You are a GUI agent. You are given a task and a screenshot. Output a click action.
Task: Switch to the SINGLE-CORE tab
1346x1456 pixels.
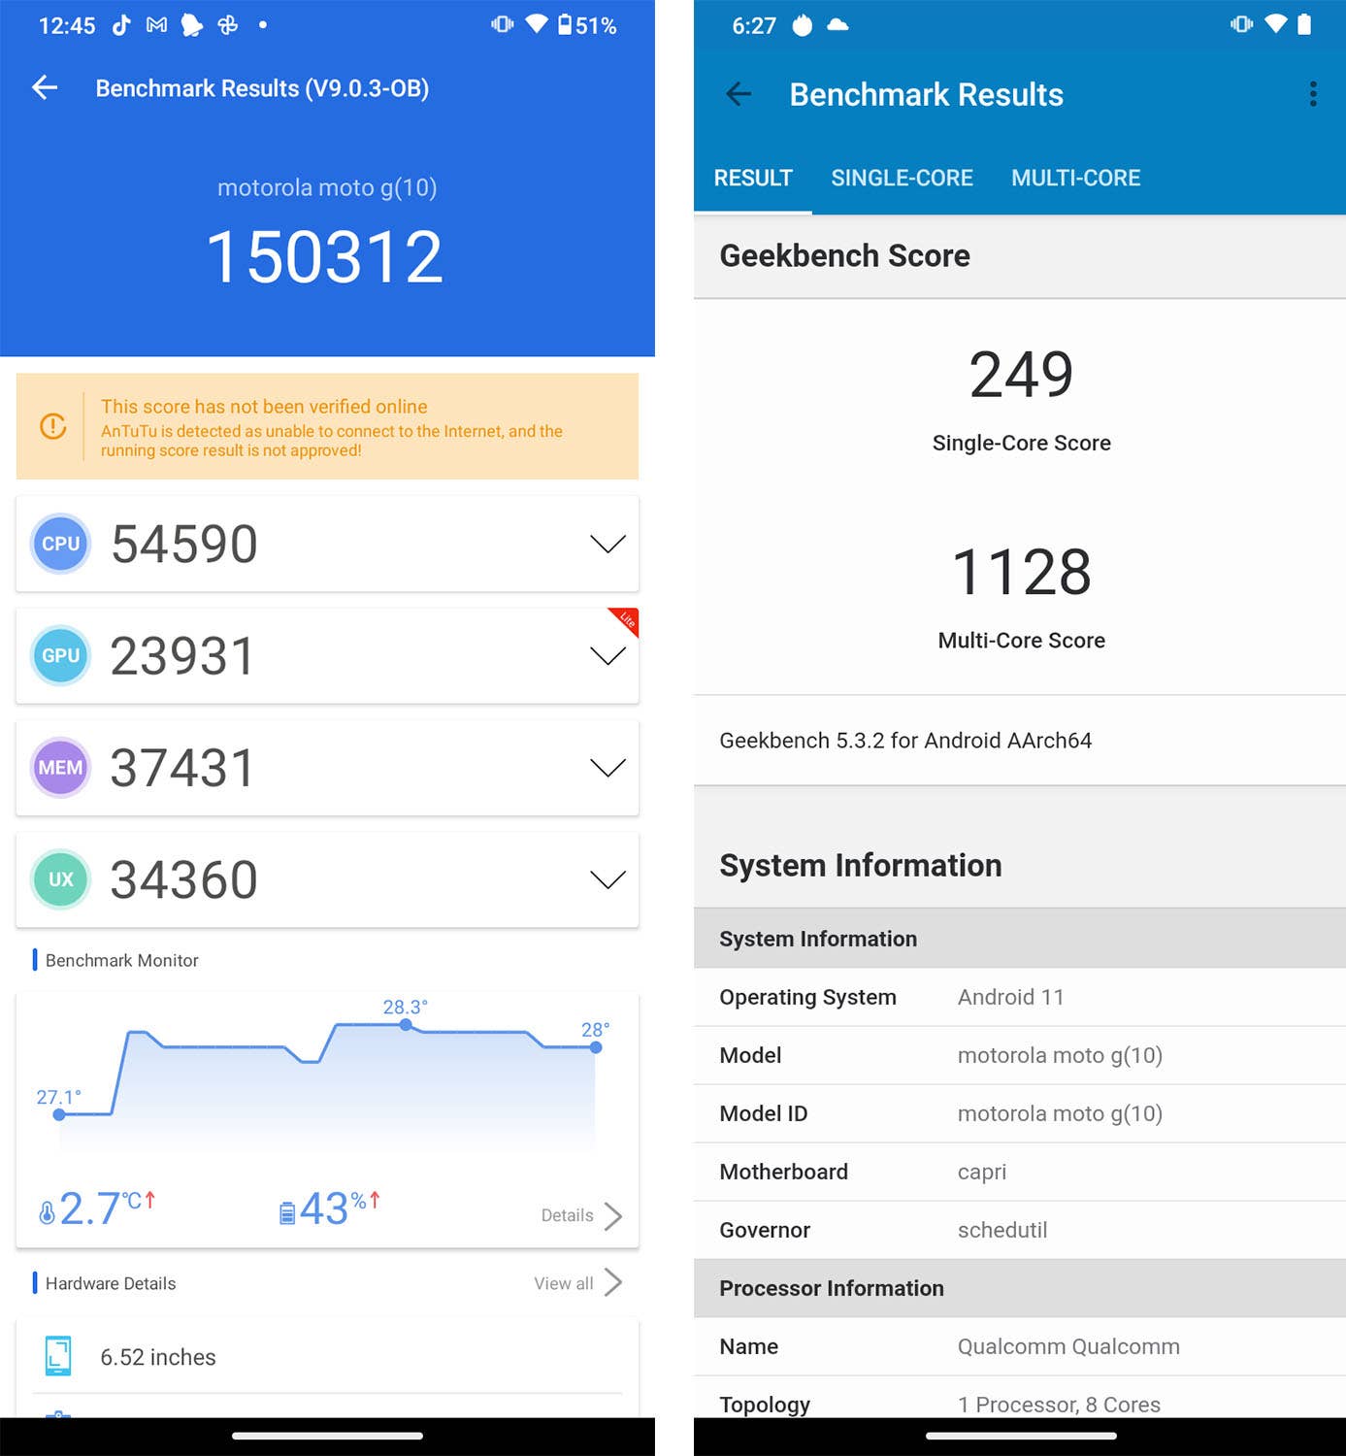pos(902,178)
